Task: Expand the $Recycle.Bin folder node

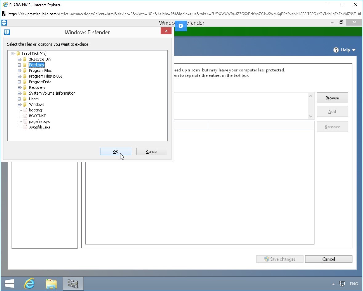Action: [x=19, y=59]
